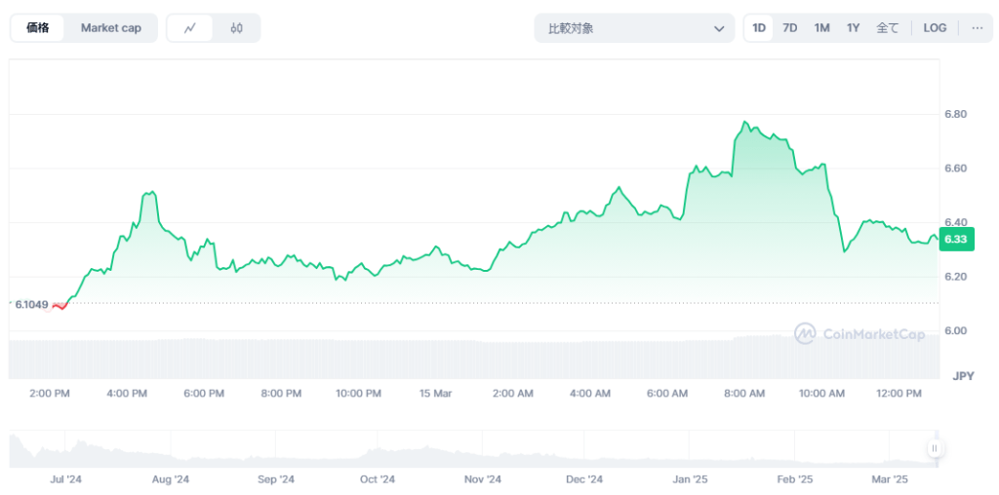Choose the 7D time range

coord(789,28)
